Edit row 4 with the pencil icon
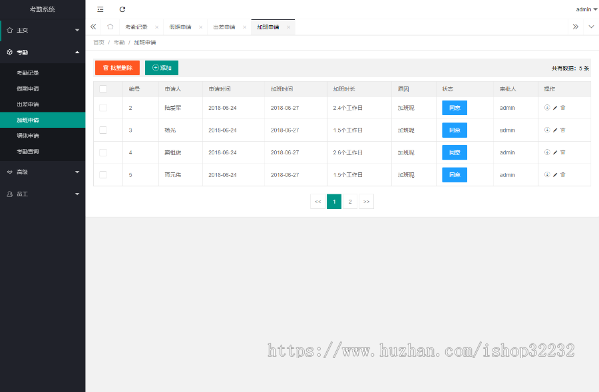 click(555, 152)
